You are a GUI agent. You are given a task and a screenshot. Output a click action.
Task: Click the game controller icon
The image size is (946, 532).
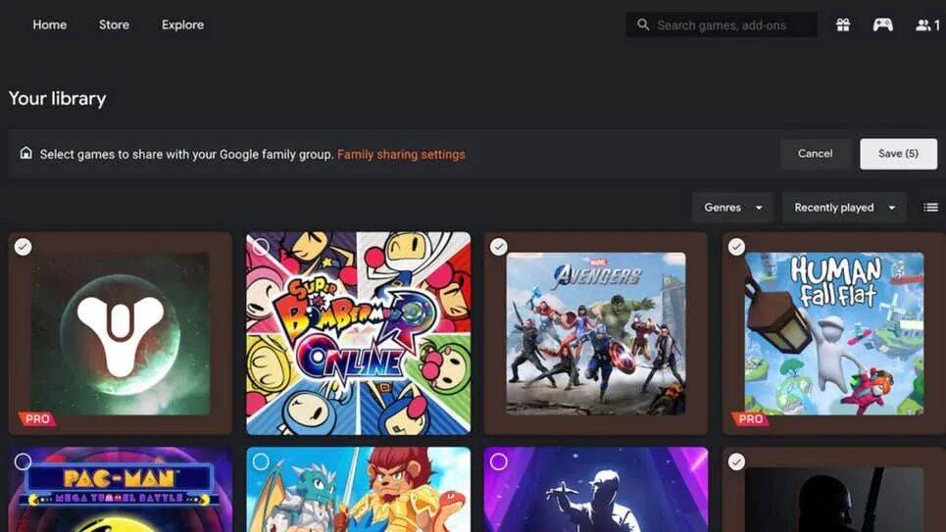pos(882,24)
